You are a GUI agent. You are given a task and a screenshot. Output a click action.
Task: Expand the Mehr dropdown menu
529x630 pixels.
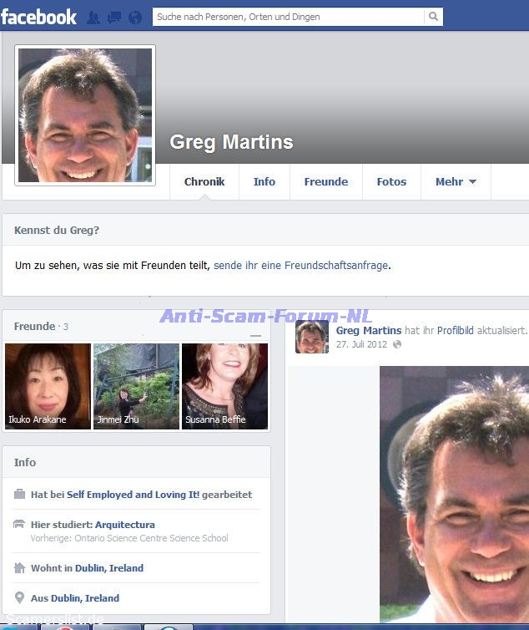coord(456,181)
